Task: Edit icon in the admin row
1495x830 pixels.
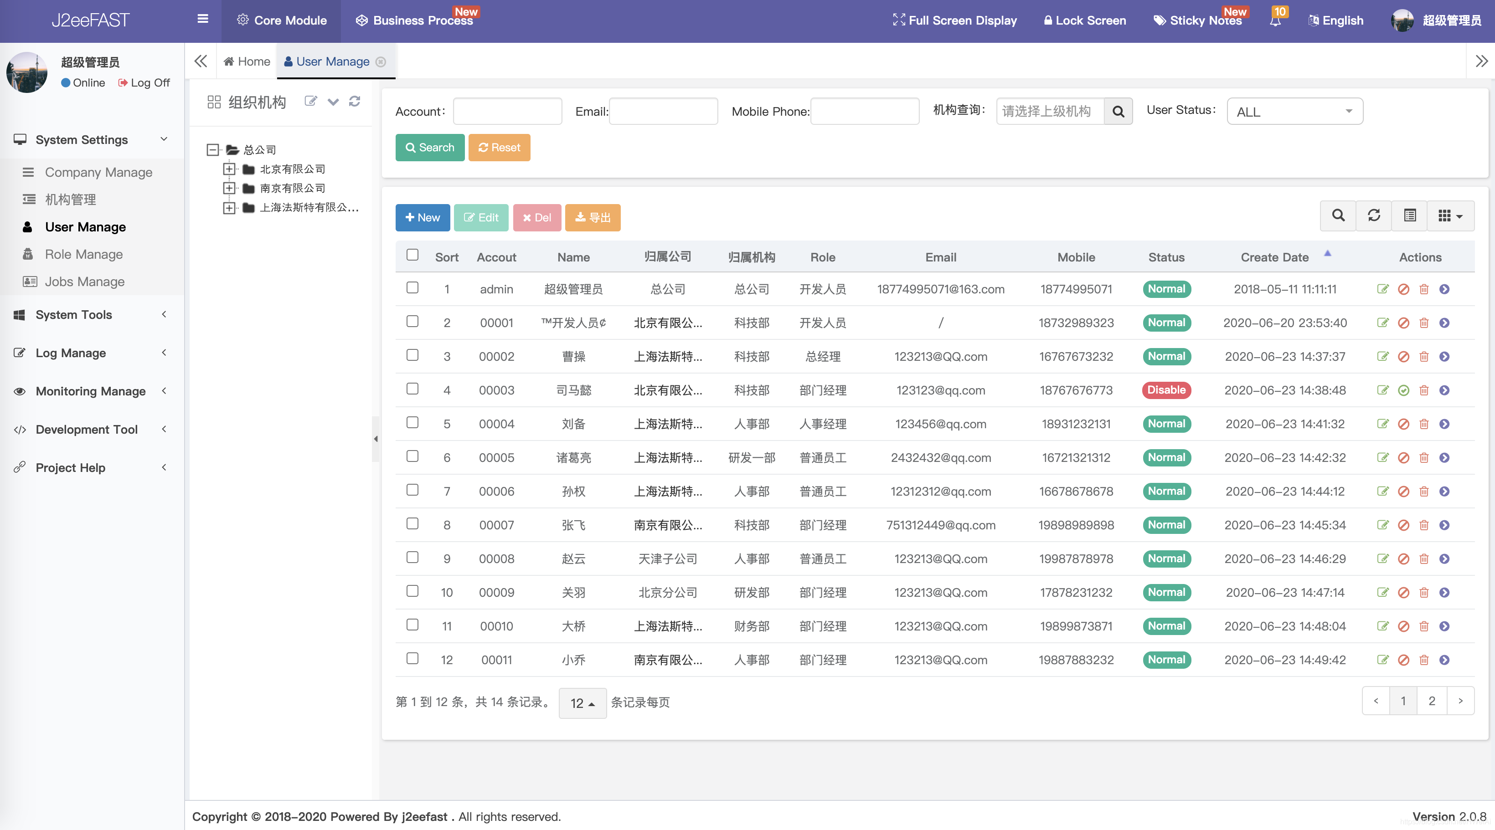Action: point(1382,289)
